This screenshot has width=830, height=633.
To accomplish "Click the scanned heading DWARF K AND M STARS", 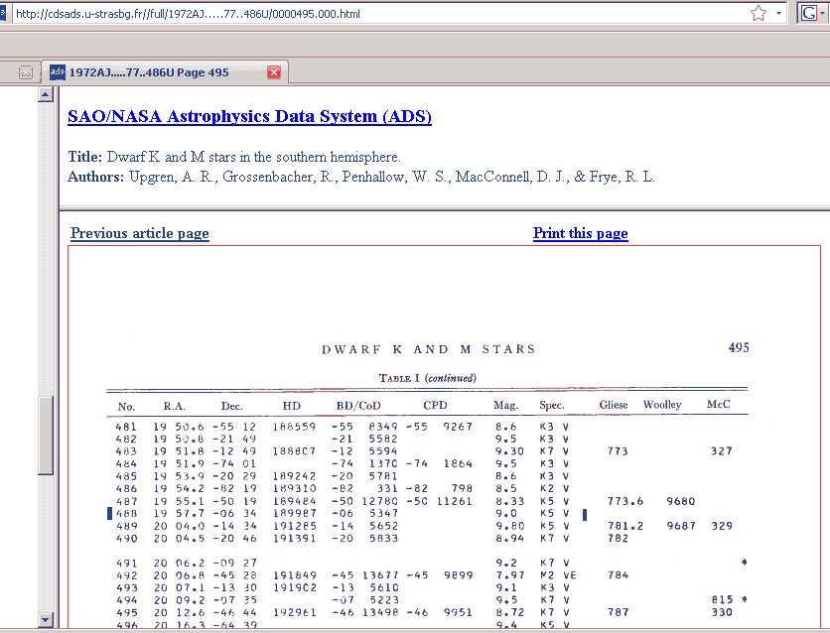I will [x=428, y=349].
